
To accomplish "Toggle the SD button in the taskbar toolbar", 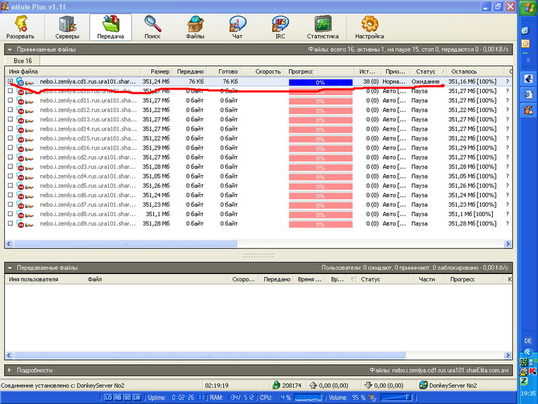I will 127,397.
